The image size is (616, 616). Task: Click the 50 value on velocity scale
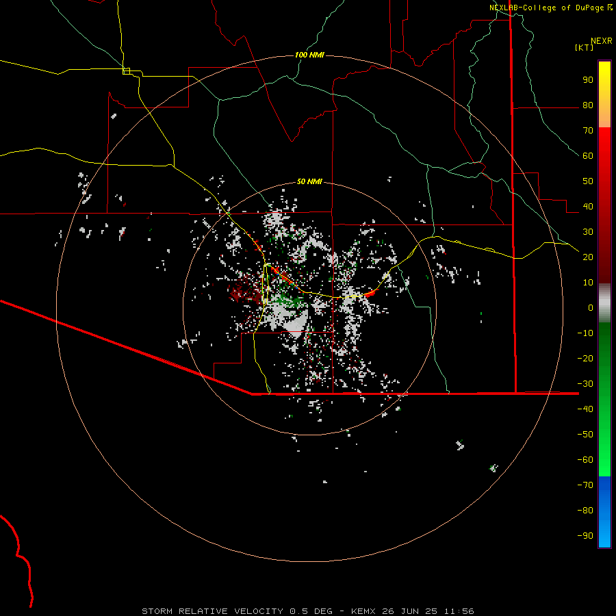tap(588, 181)
